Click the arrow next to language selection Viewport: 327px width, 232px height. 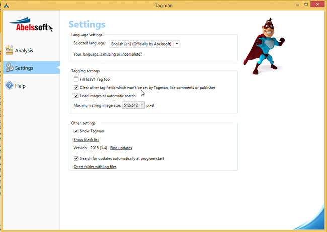tap(177, 44)
